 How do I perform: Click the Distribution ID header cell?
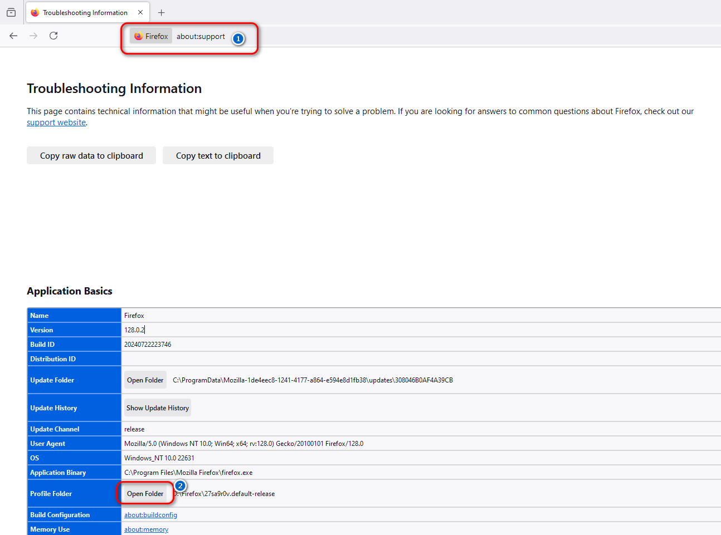pos(74,359)
